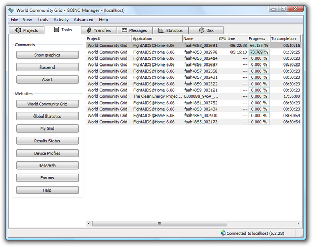This screenshot has height=247, width=313.
Task: Sort by Progress column header
Action: (259, 38)
